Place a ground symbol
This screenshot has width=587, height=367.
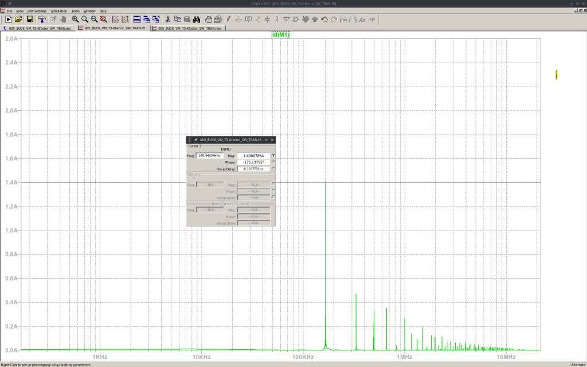tap(239, 19)
